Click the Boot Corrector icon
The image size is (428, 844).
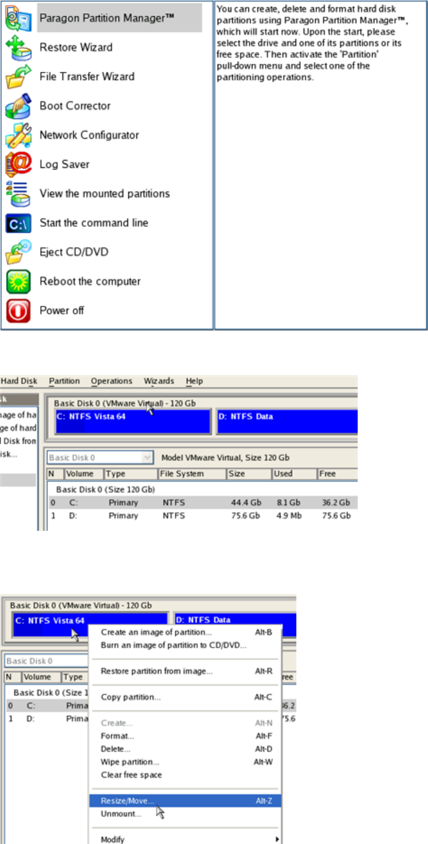click(x=18, y=106)
